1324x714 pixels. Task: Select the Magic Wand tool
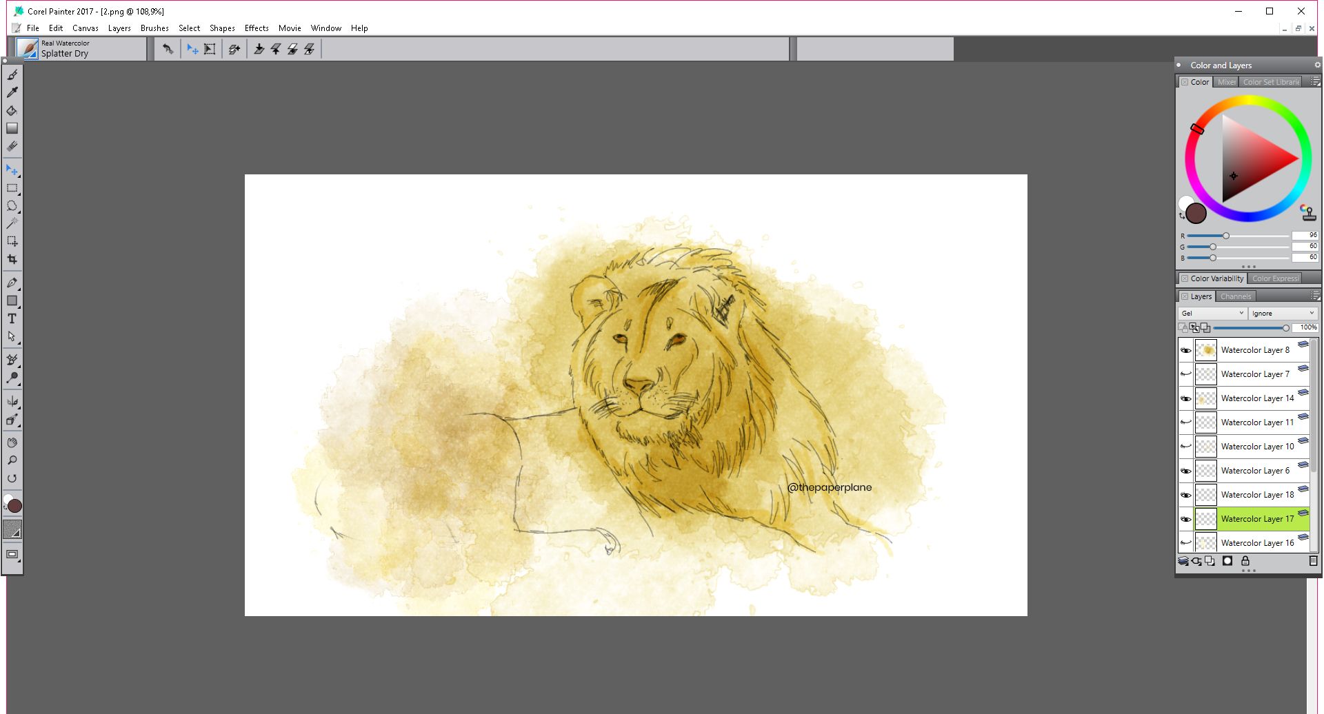click(12, 223)
